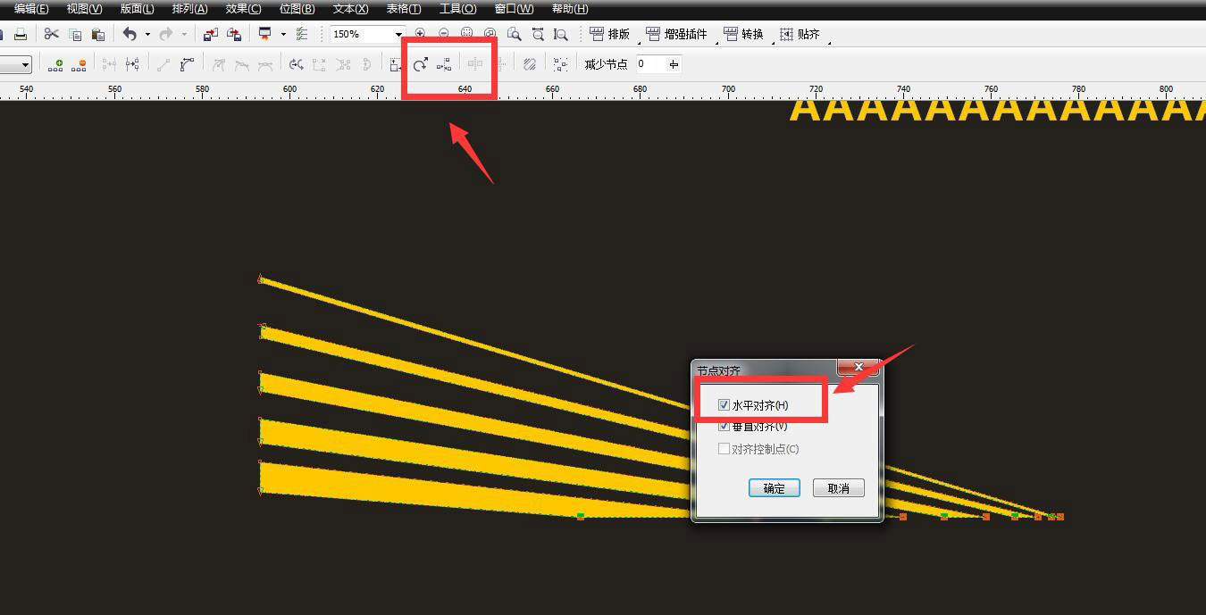Open the 150% zoom level dropdown

(x=398, y=35)
